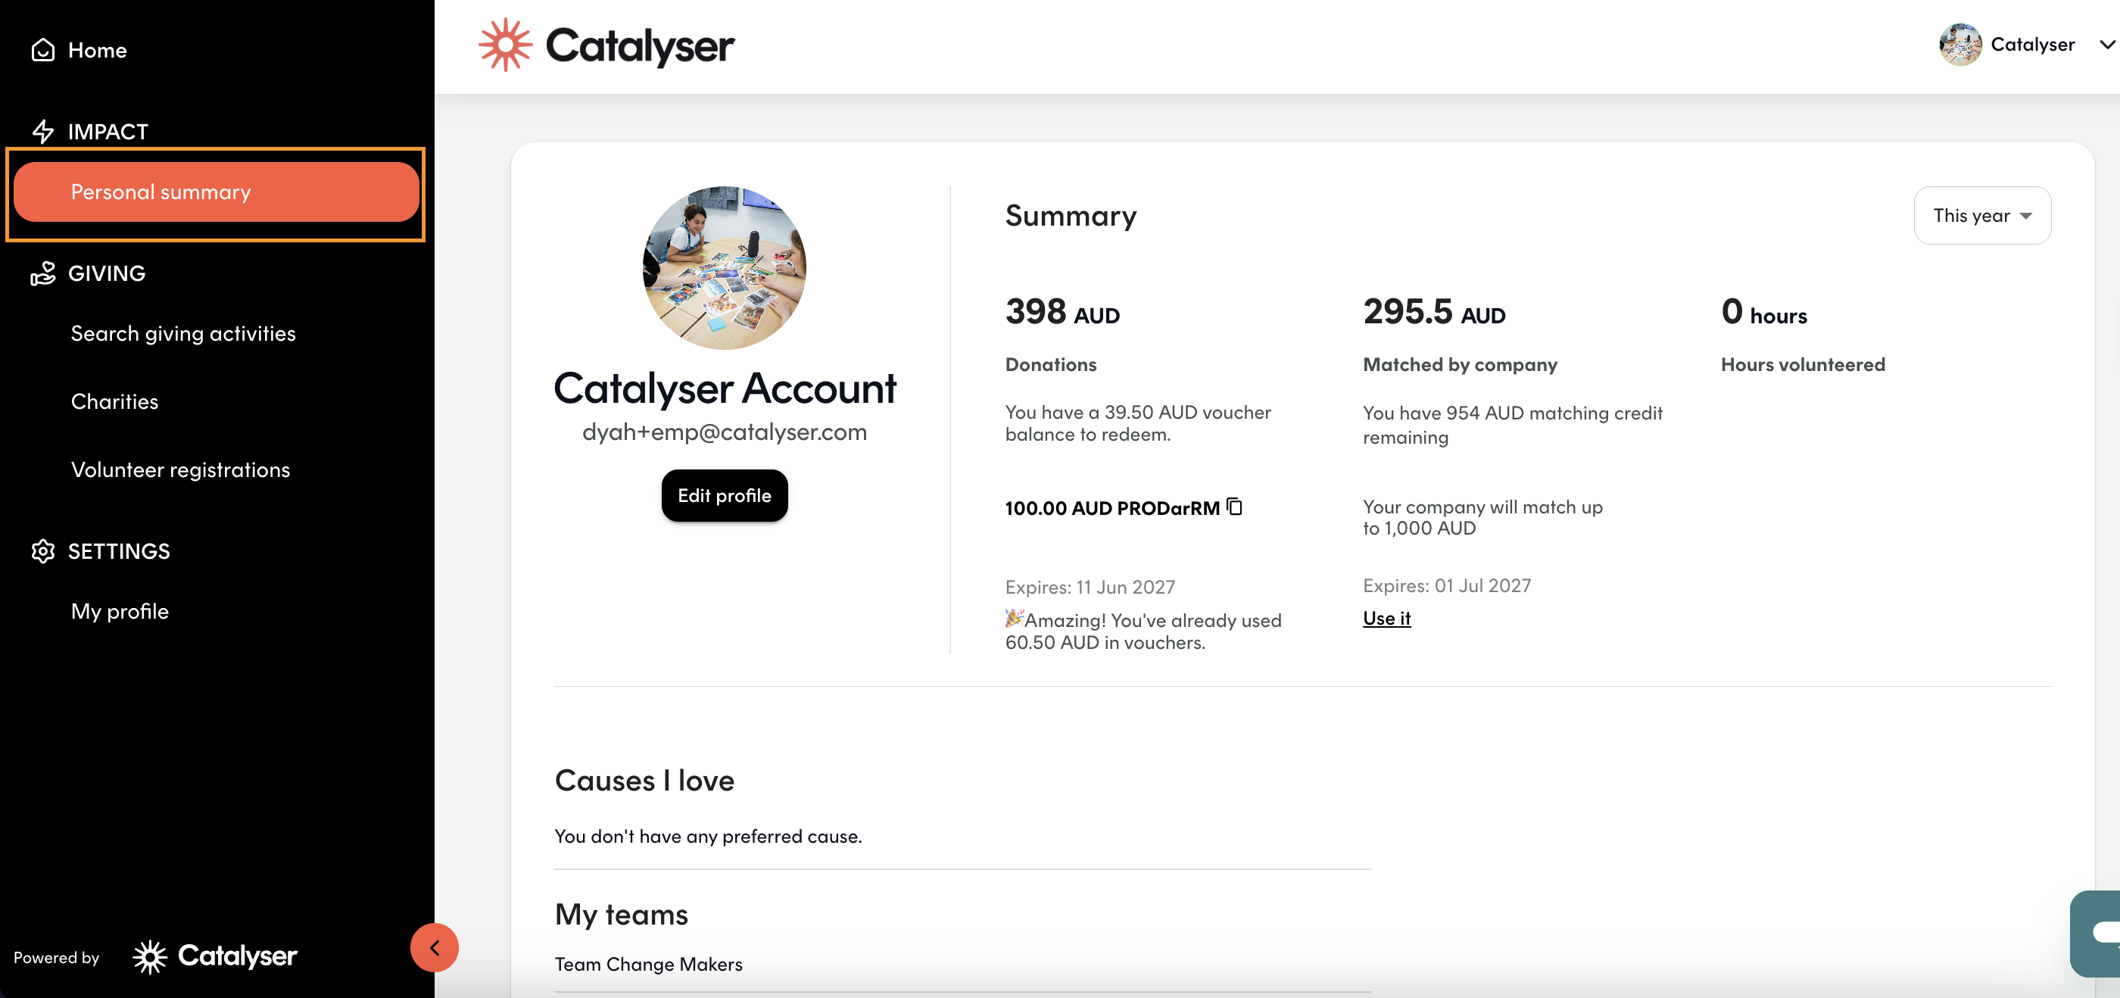Select Volunteer registrations in sidebar
Image resolution: width=2120 pixels, height=998 pixels.
[x=180, y=469]
